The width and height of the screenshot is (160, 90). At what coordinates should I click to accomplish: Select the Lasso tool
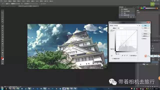(x=2, y=17)
